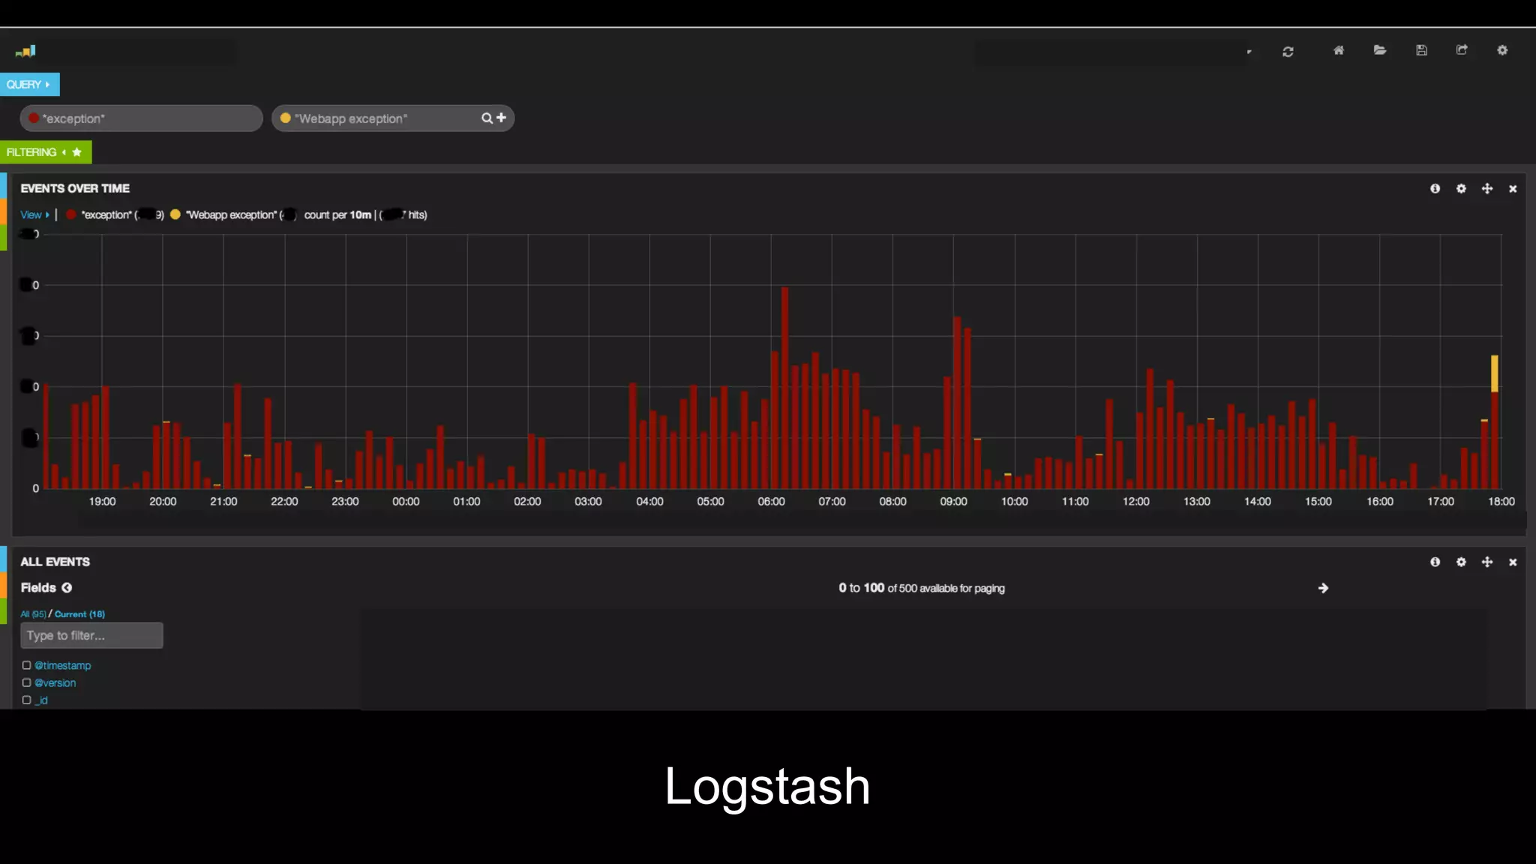The height and width of the screenshot is (864, 1536).
Task: Open the @version field link
Action: coord(55,682)
